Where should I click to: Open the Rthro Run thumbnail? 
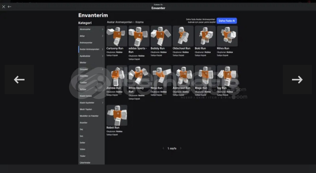(227, 36)
